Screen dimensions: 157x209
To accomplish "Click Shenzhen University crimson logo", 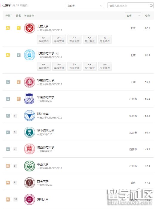I will pos(29,199).
